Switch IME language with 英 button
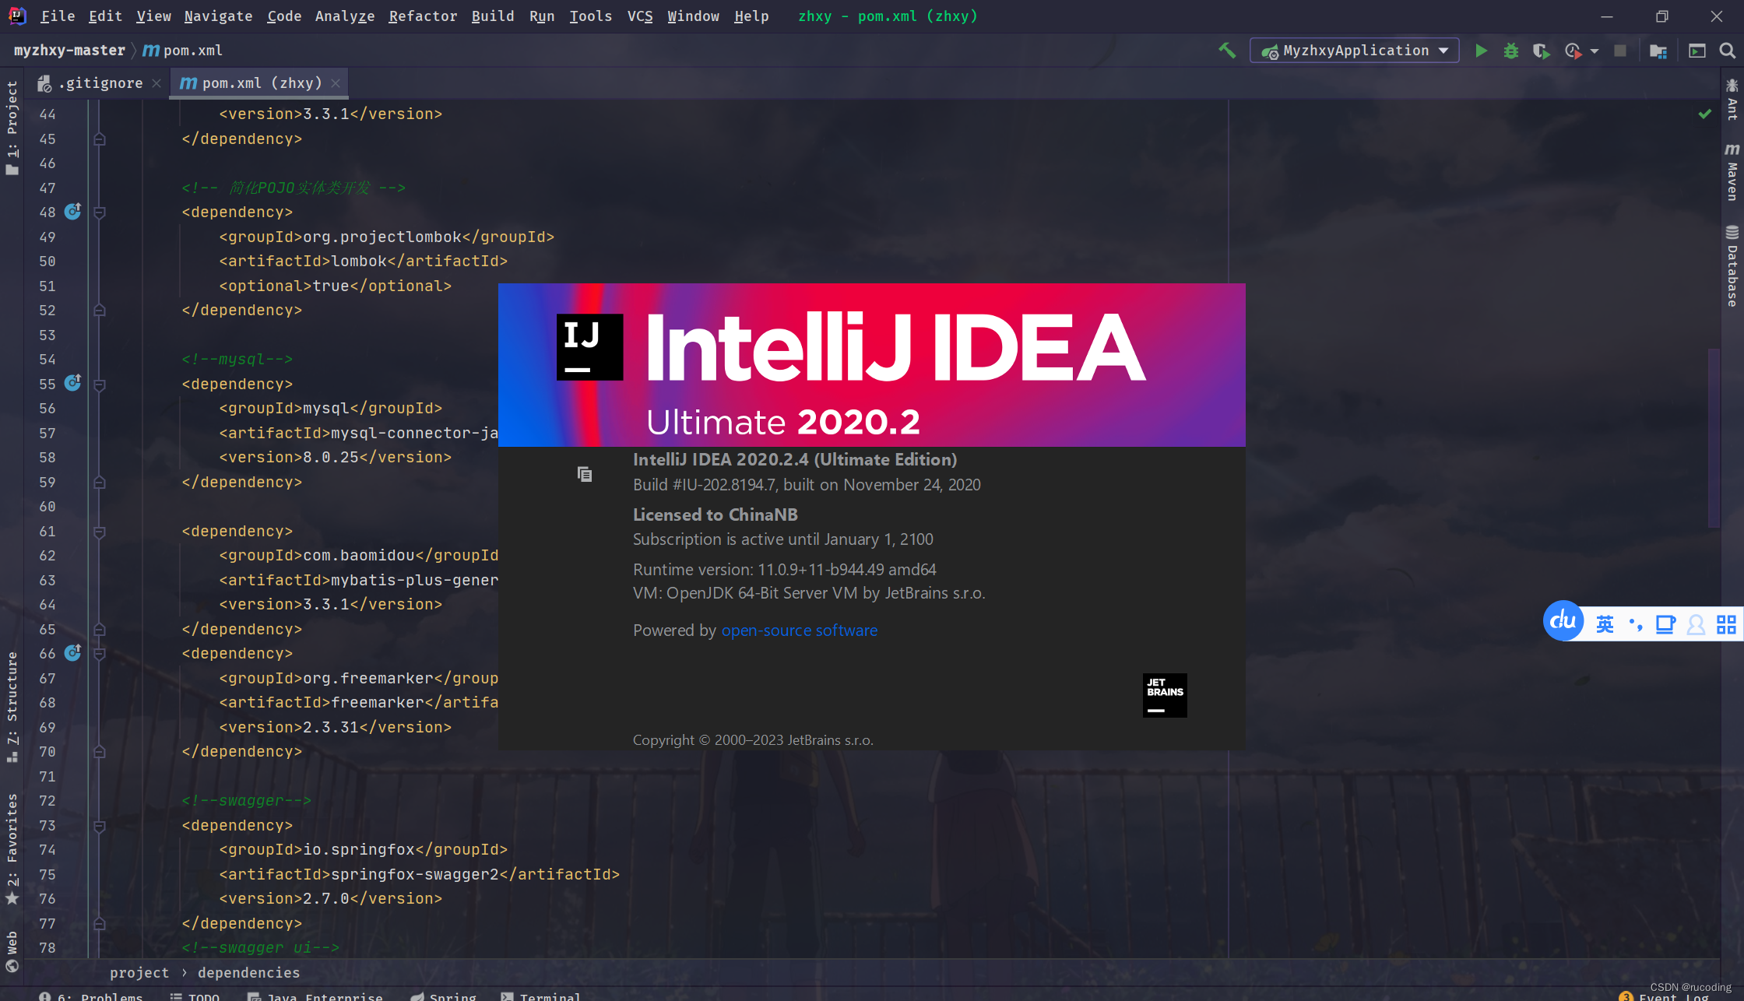Viewport: 1744px width, 1001px height. click(x=1605, y=624)
